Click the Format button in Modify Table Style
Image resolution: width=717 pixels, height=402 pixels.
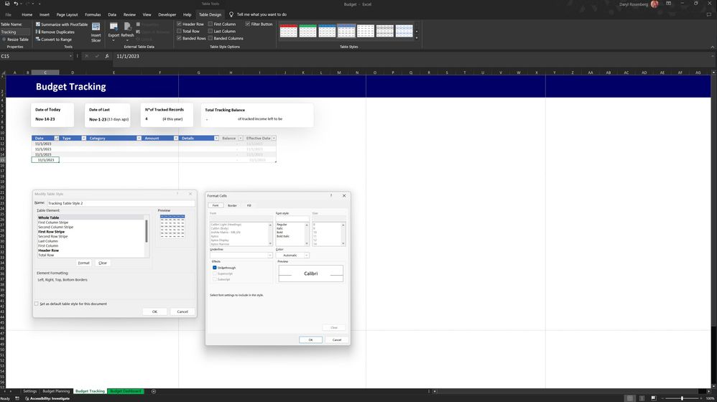[83, 263]
